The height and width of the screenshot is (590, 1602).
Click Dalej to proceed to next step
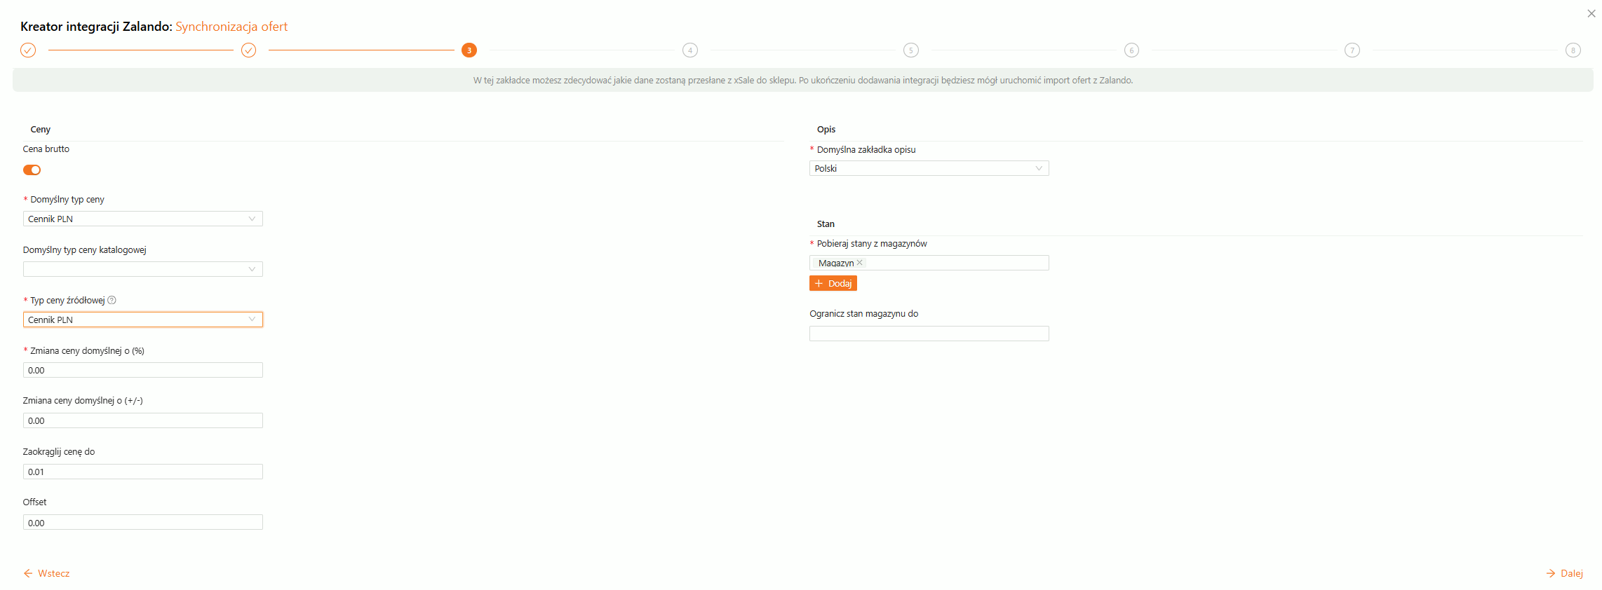pyautogui.click(x=1565, y=574)
